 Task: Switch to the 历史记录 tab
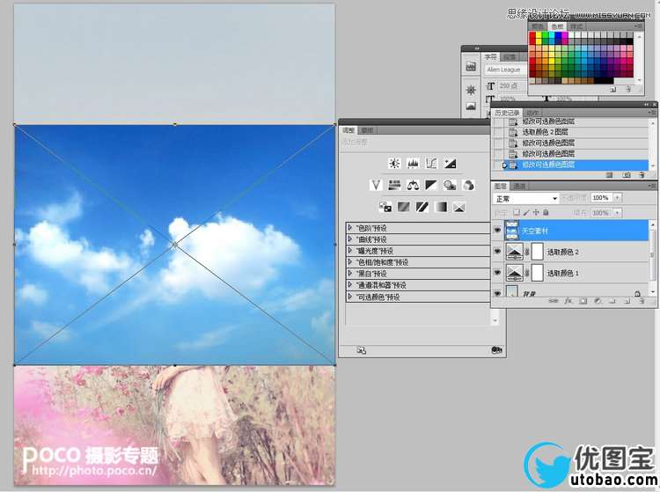507,113
